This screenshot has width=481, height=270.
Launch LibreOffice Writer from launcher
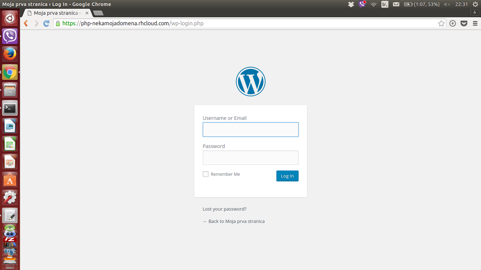(x=10, y=126)
